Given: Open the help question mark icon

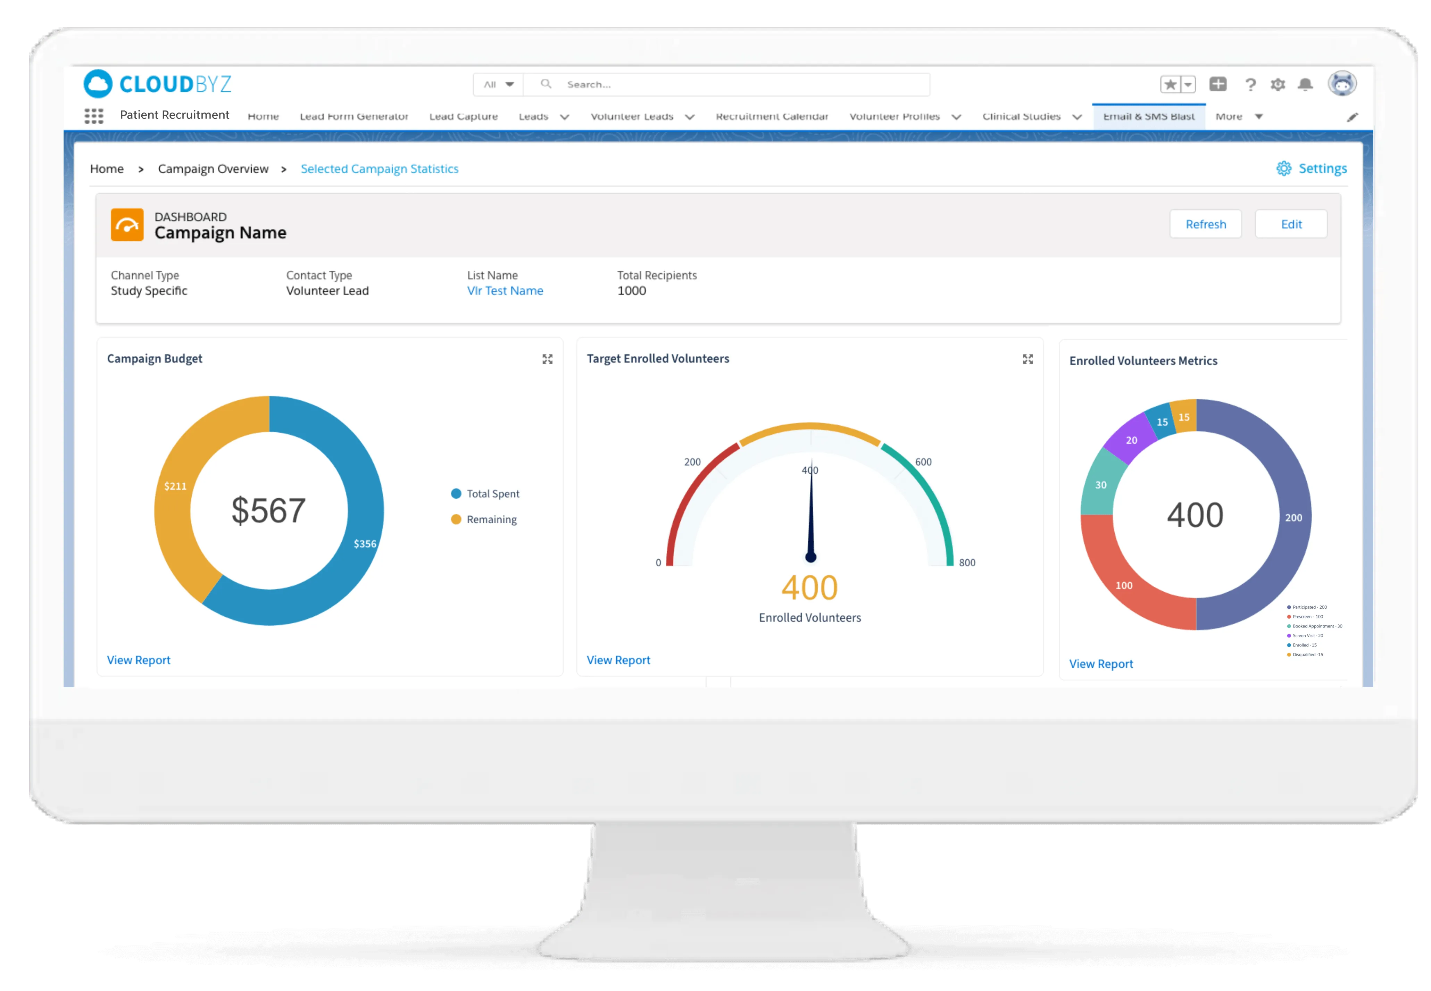Looking at the screenshot, I should coord(1250,85).
